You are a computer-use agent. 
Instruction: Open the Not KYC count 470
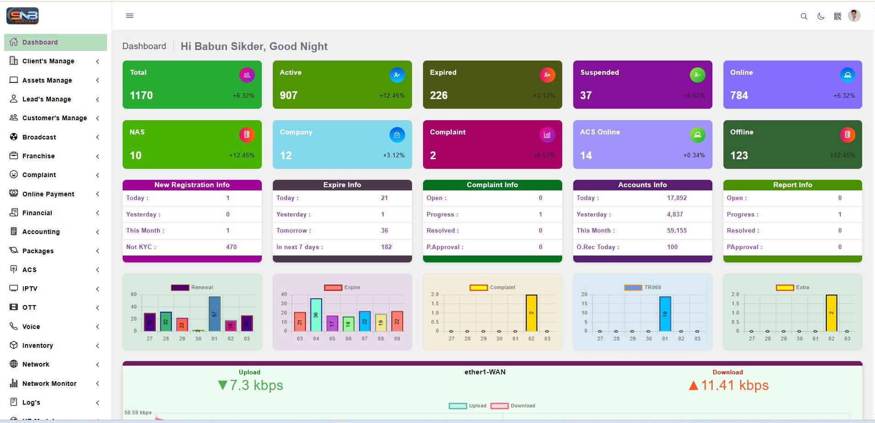(231, 247)
